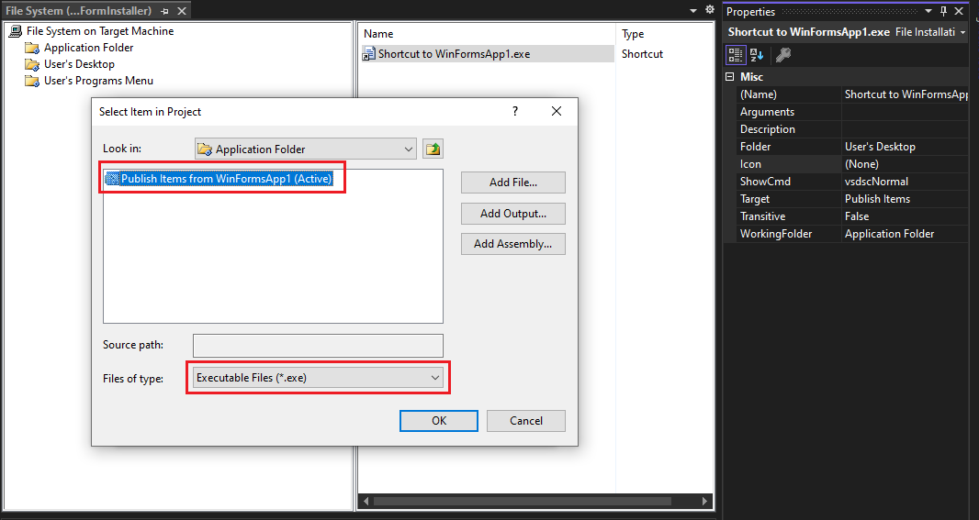Screen dimensions: 979x520
Task: Click the Shortcut type cell
Action: pos(642,54)
